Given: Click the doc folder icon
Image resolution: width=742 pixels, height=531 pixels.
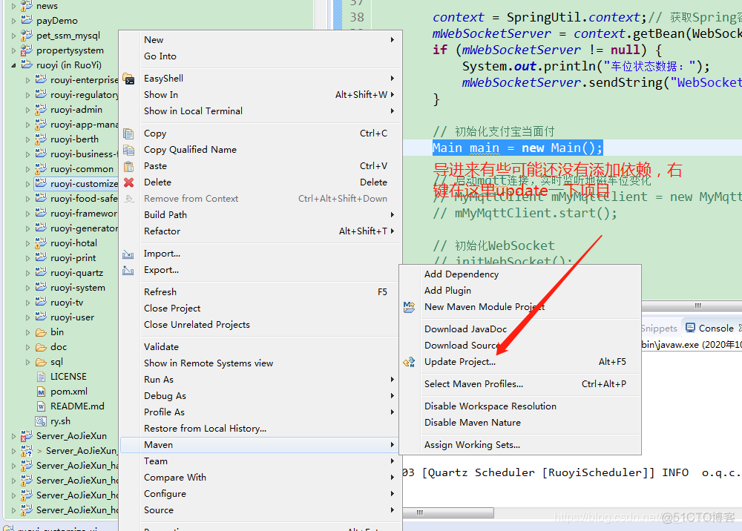Looking at the screenshot, I should 41,348.
